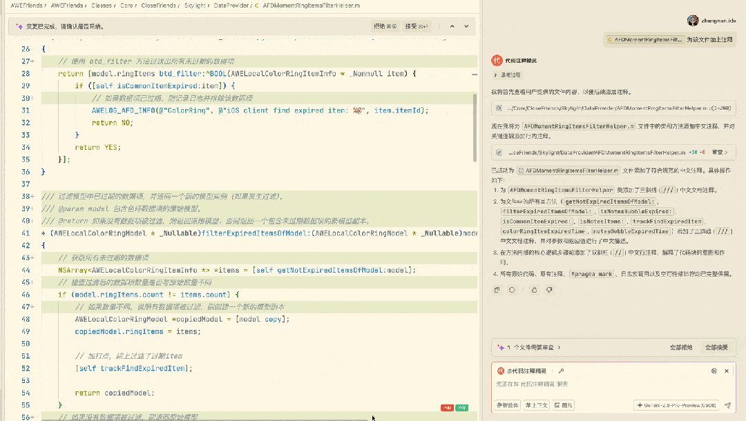Click the #上下文 context button
Viewport: 746px width, 421px height.
click(x=537, y=405)
